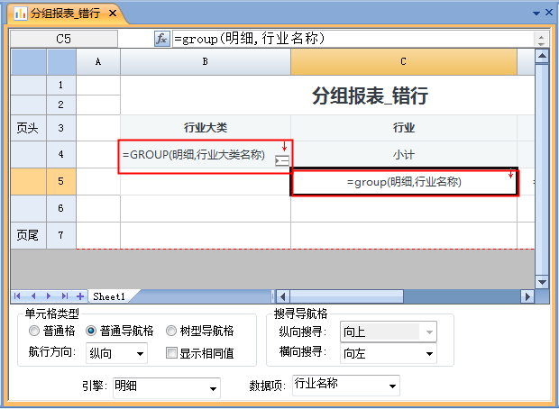
Task: Click the horizontal scrollbar left arrow
Action: (283, 296)
